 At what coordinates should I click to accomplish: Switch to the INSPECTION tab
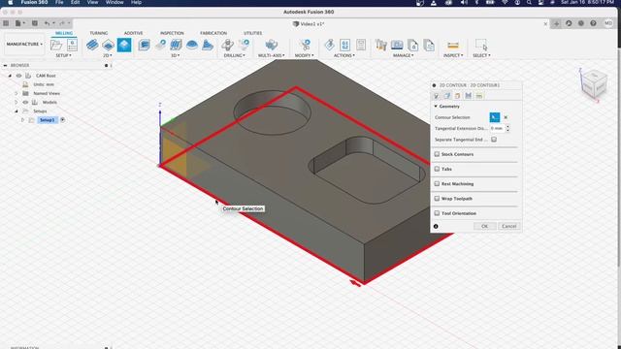coord(172,33)
